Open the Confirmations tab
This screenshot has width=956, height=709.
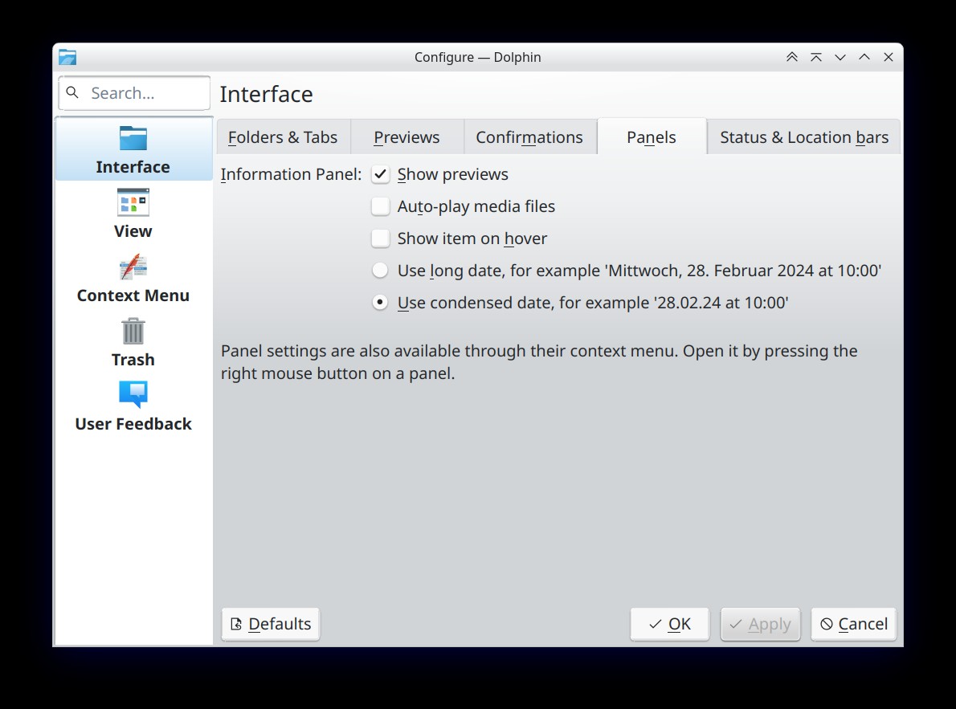coord(529,137)
